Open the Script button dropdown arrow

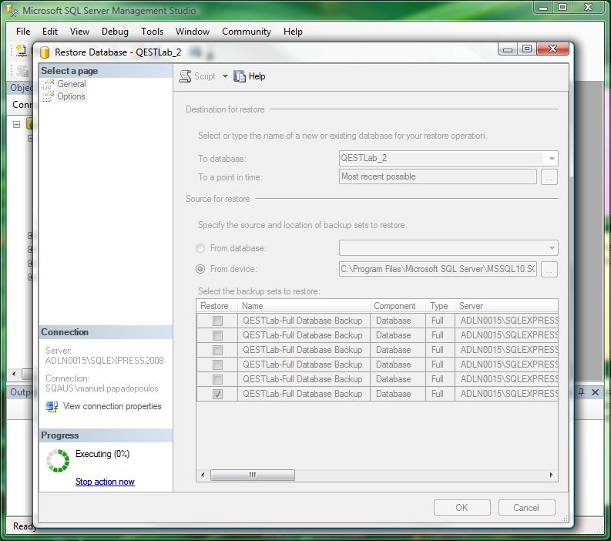(226, 76)
